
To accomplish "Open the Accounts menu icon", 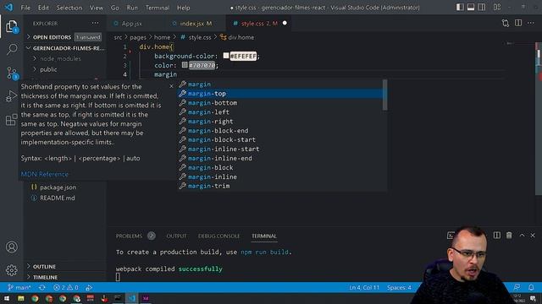I will [x=11, y=247].
